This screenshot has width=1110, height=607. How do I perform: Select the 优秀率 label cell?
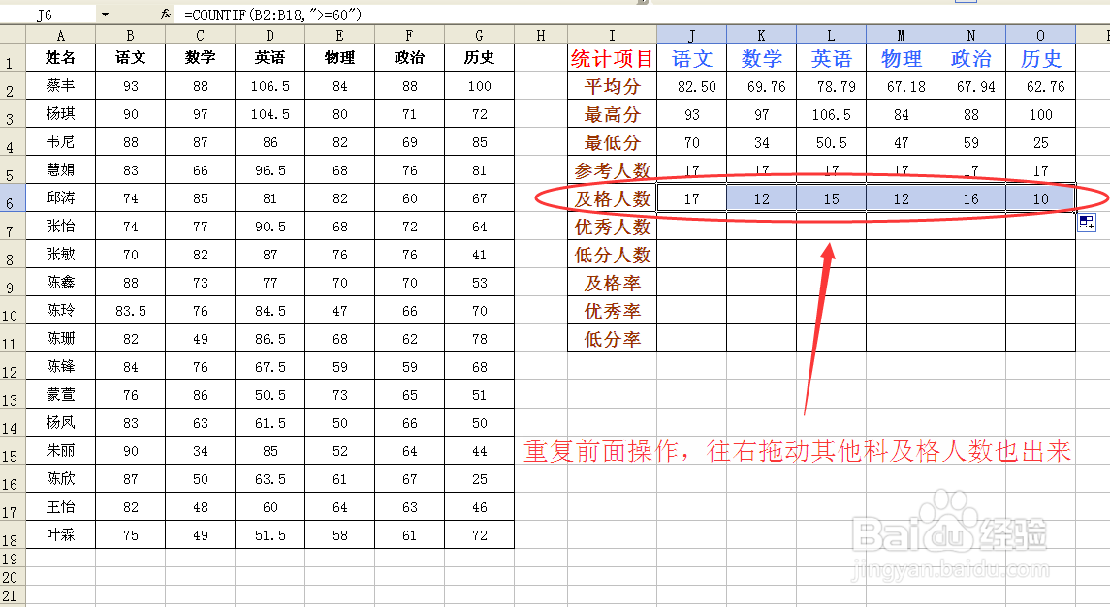(612, 311)
